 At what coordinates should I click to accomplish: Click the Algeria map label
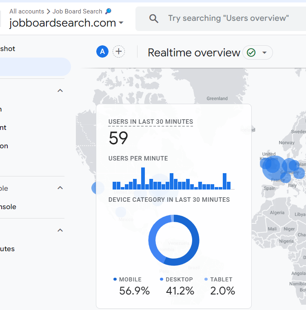(277, 212)
